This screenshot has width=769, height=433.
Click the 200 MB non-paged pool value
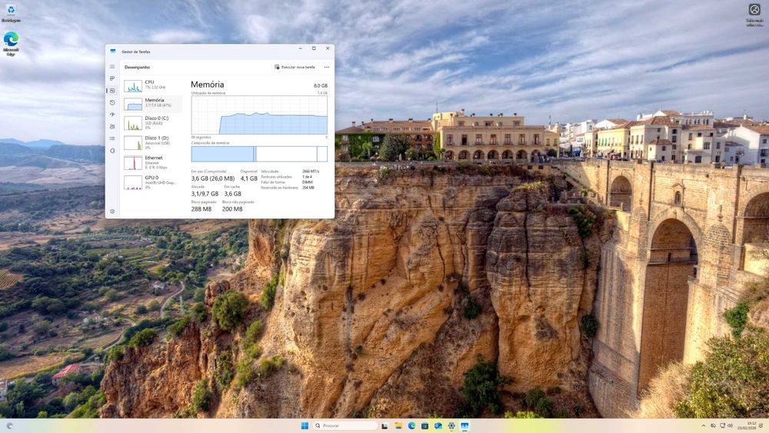(232, 209)
